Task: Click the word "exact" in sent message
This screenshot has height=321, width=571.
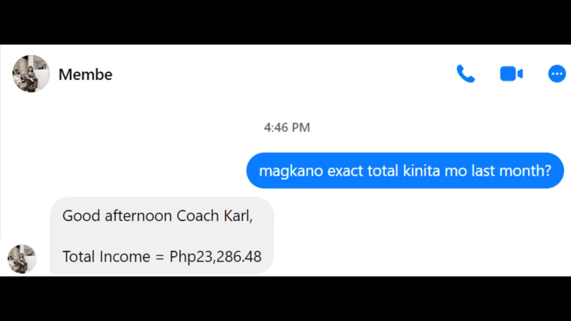Action: (x=345, y=171)
